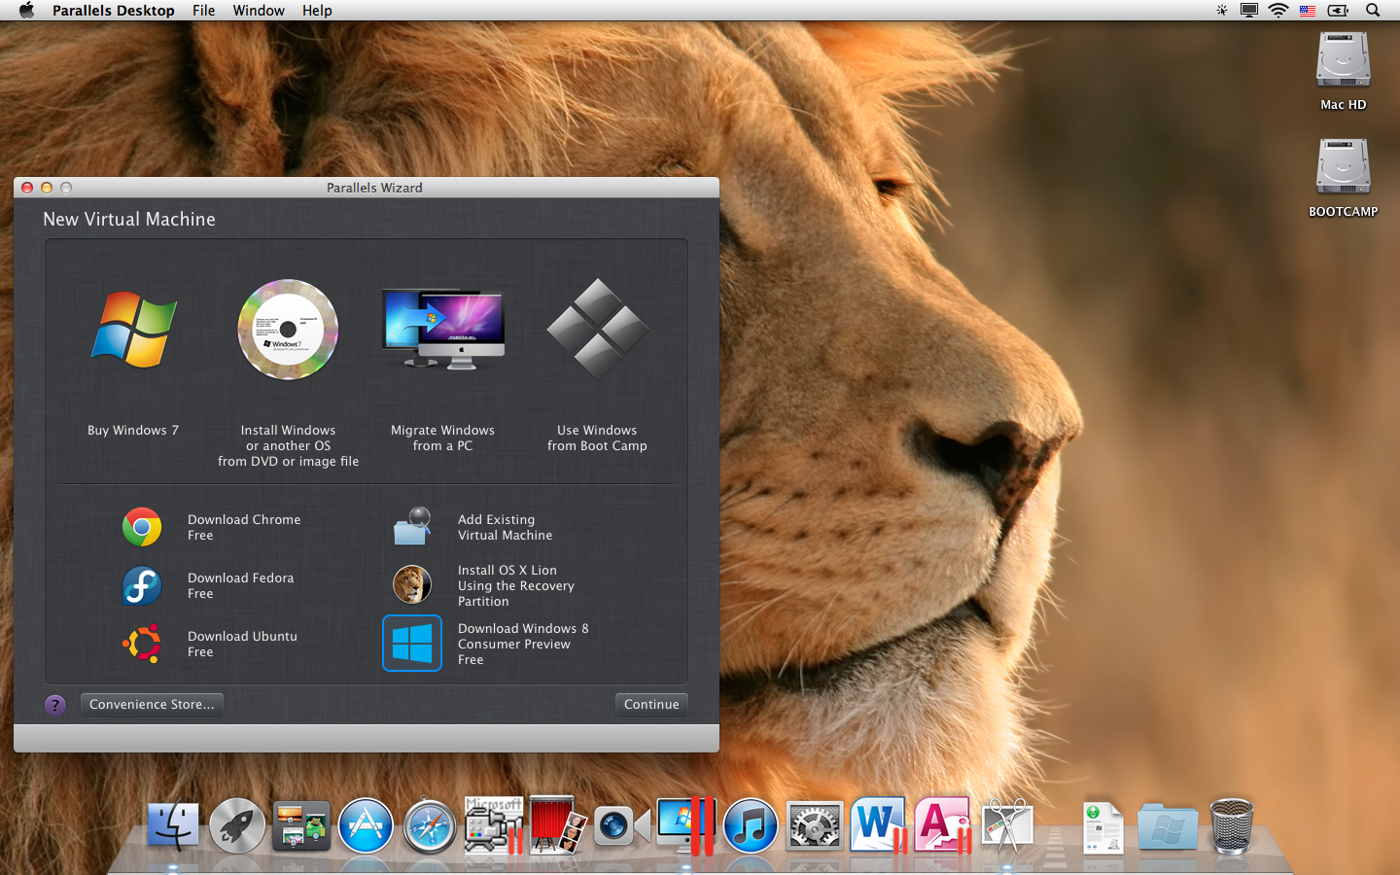The height and width of the screenshot is (875, 1400).
Task: Choose Install Windows from DVD disc icon
Action: coord(288,330)
